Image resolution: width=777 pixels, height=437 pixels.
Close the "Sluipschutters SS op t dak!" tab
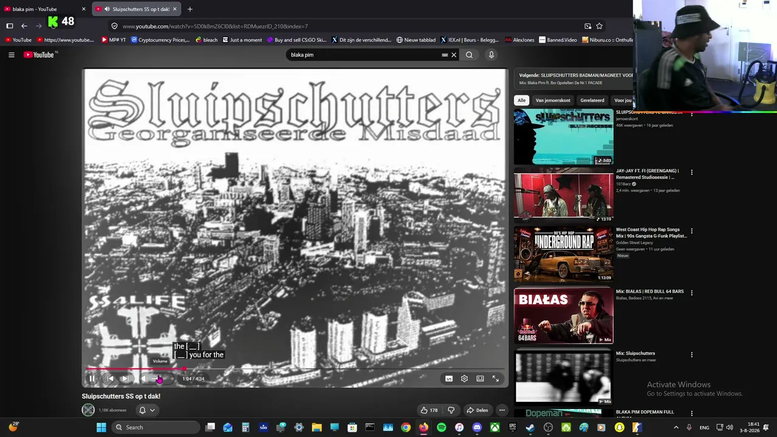[x=175, y=9]
